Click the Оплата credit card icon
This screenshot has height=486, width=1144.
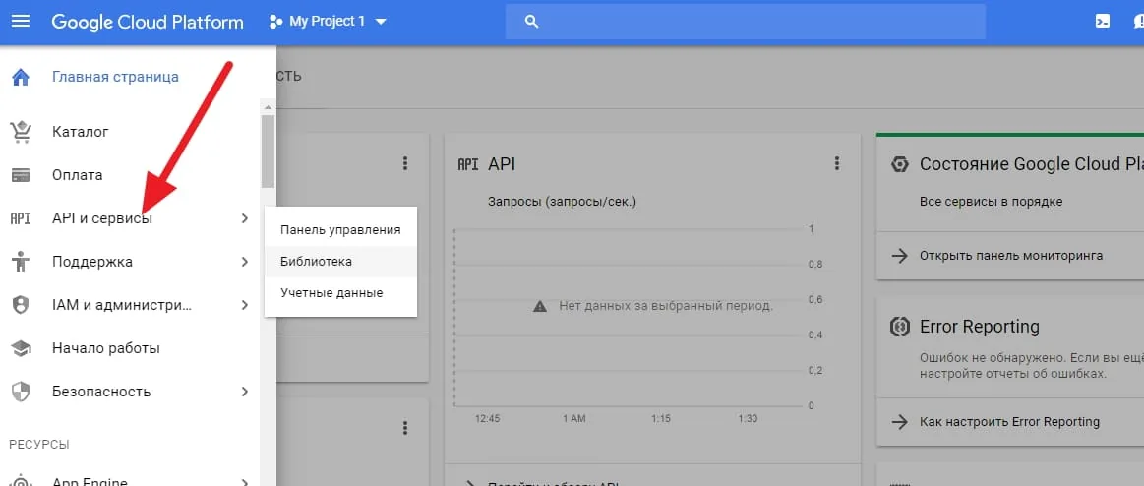[x=21, y=175]
